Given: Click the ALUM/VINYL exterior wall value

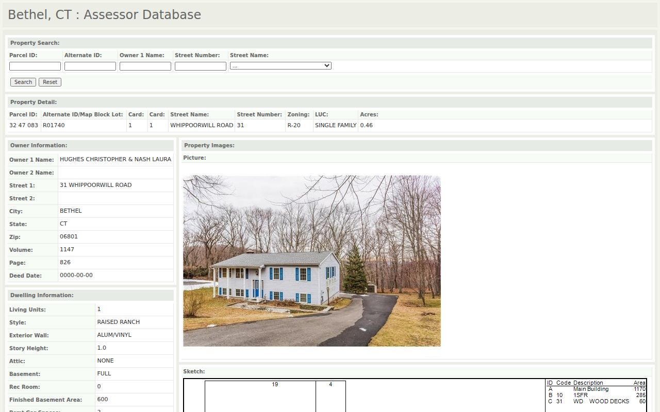Looking at the screenshot, I should (x=114, y=335).
